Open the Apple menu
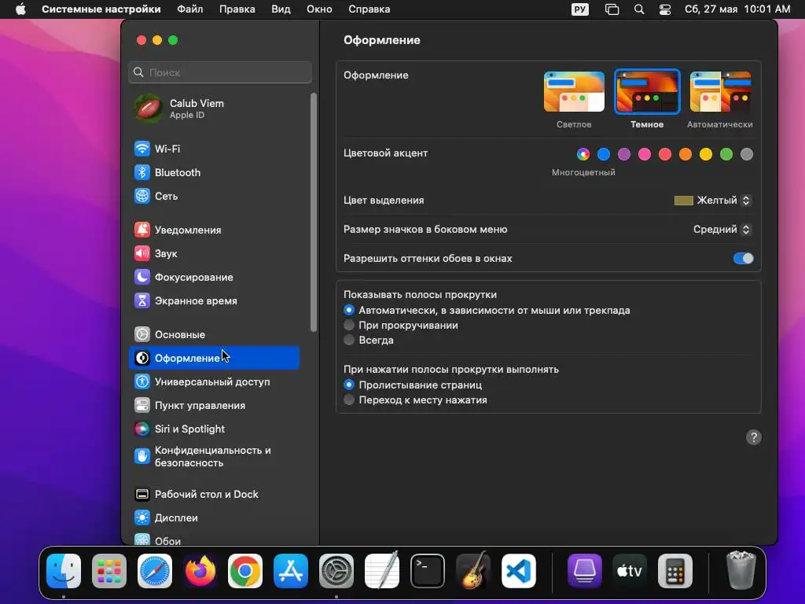805x604 pixels. 20,9
